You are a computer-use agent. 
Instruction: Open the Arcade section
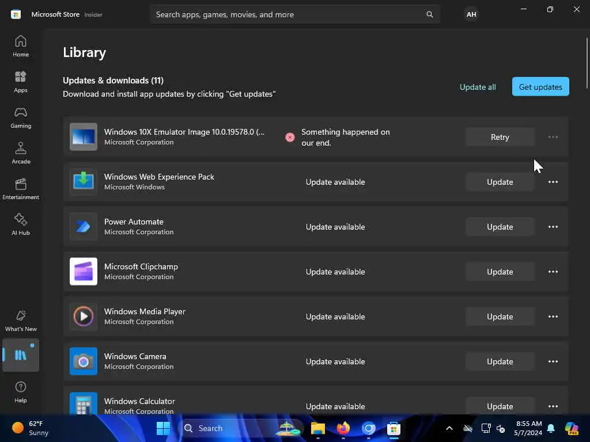(21, 153)
